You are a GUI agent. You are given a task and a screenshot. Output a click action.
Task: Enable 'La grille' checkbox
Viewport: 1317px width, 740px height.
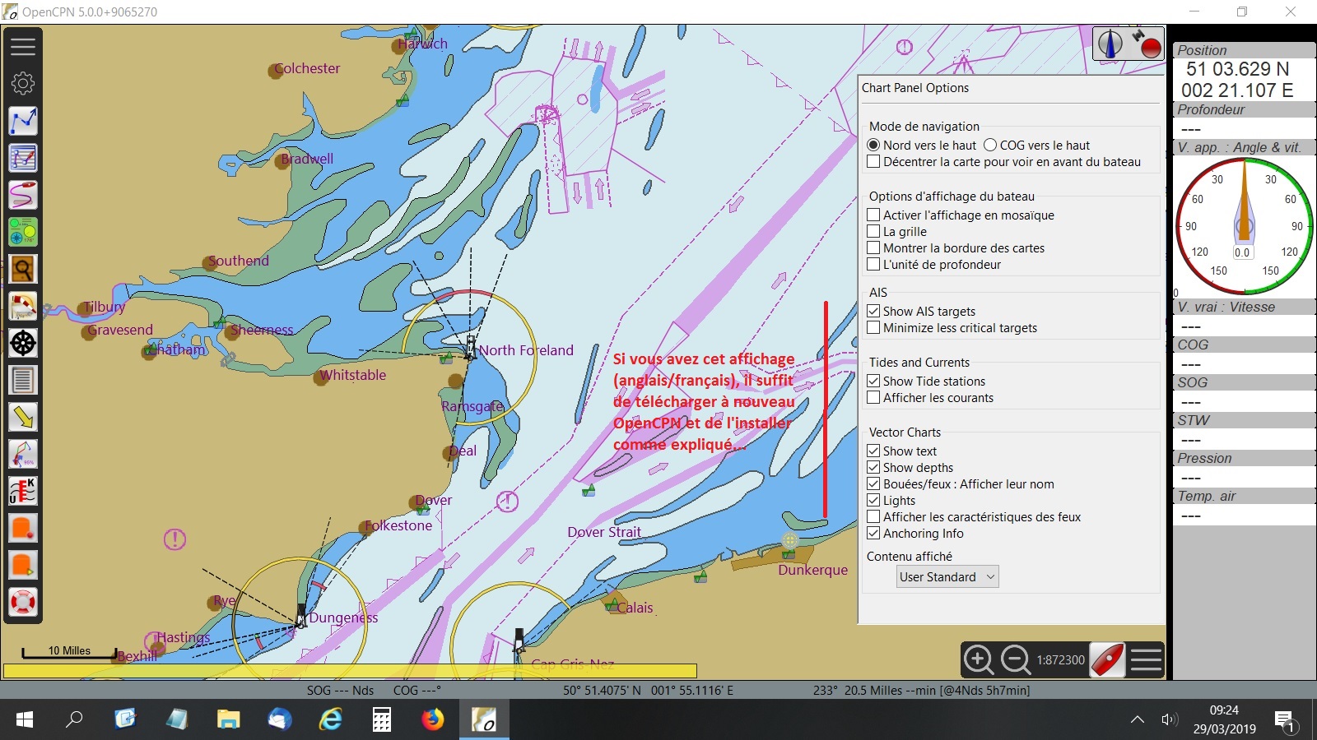(x=874, y=232)
